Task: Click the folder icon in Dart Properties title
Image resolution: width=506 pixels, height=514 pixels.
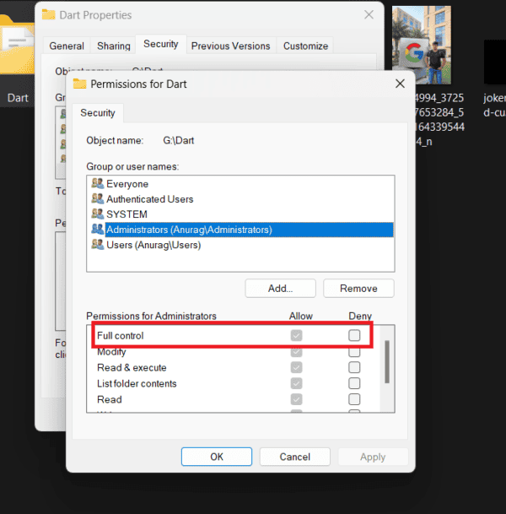Action: [x=48, y=14]
